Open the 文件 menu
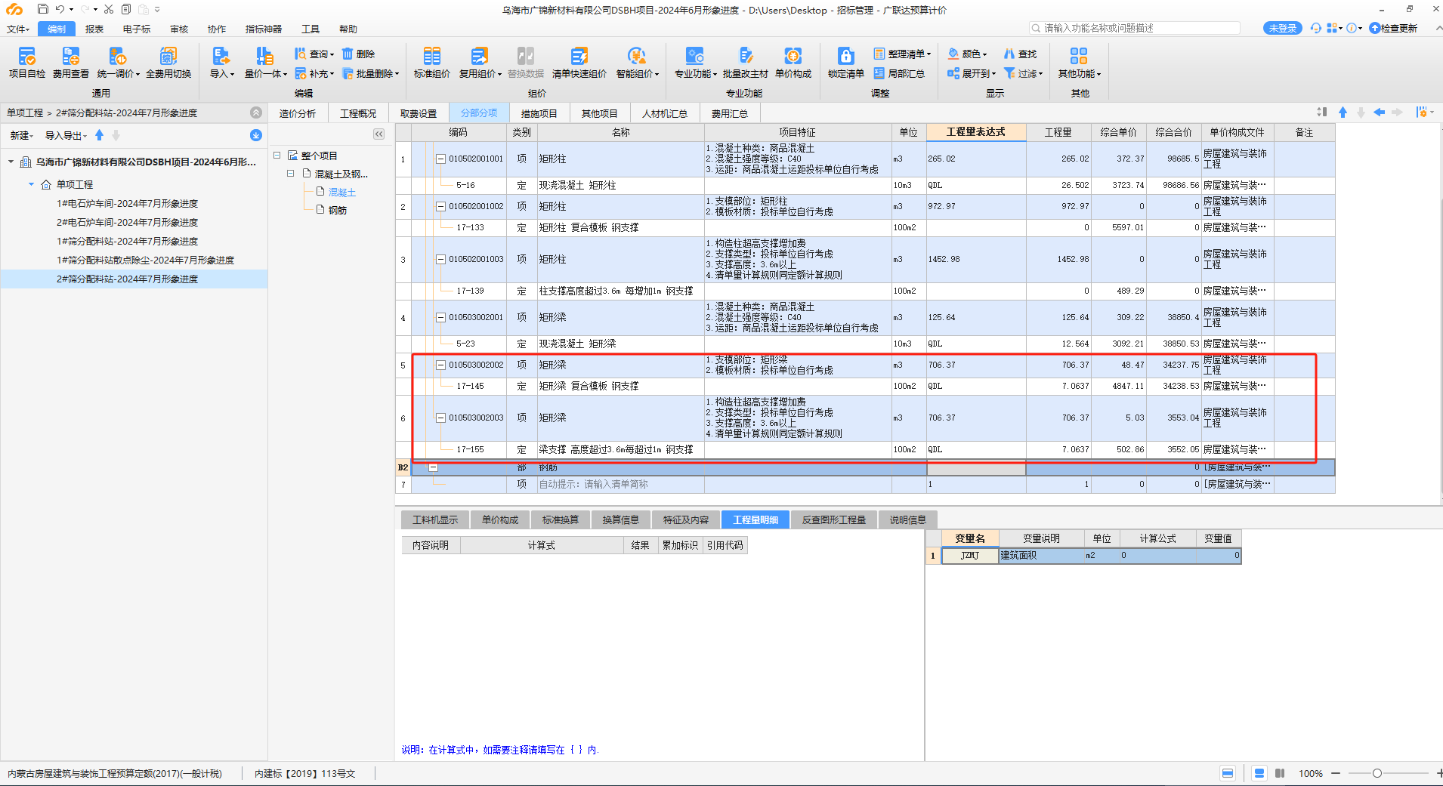The height and width of the screenshot is (786, 1443). coord(18,29)
